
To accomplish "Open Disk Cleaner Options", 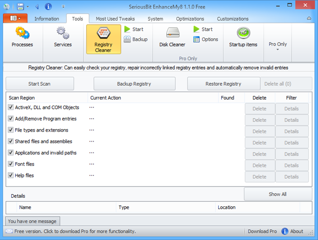I will click(x=206, y=39).
